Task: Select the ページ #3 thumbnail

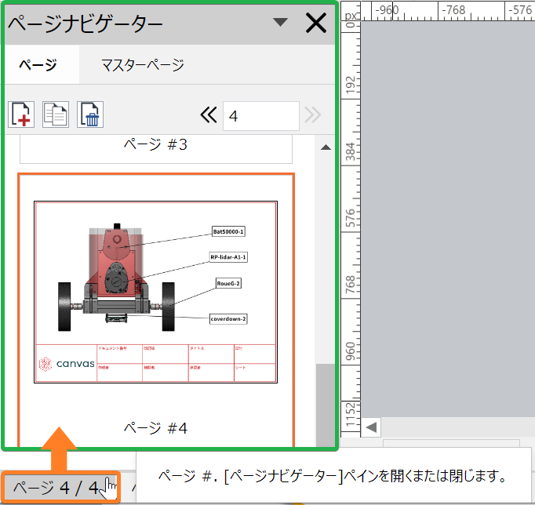Action: coord(156,149)
